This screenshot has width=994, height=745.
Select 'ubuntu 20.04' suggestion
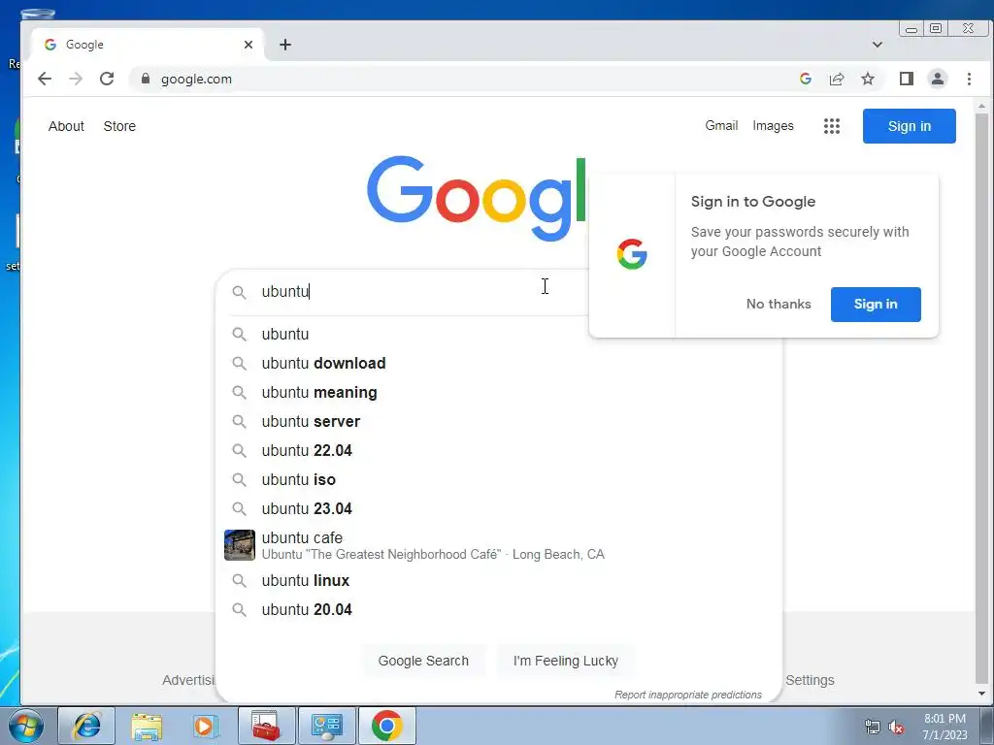pos(499,609)
